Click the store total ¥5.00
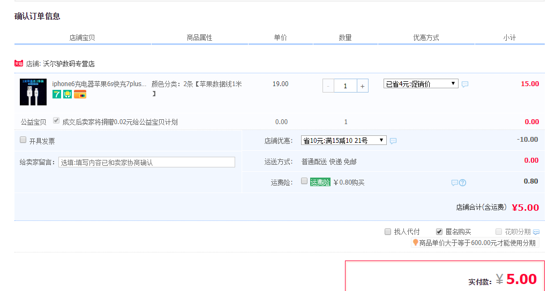 tap(526, 208)
